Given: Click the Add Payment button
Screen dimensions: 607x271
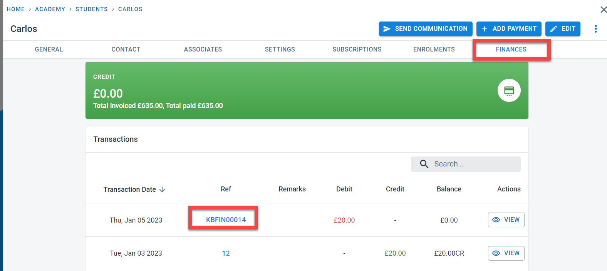Looking at the screenshot, I should 508,29.
